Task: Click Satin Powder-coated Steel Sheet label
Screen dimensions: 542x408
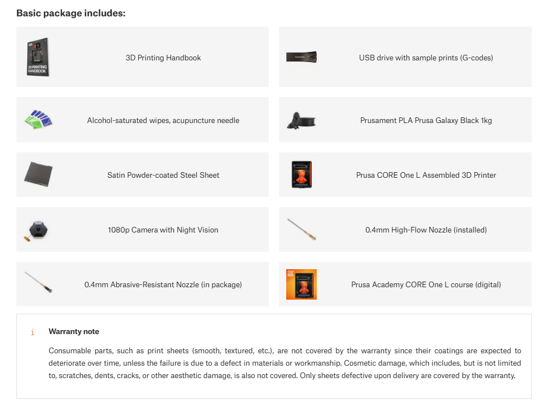Action: pos(163,175)
